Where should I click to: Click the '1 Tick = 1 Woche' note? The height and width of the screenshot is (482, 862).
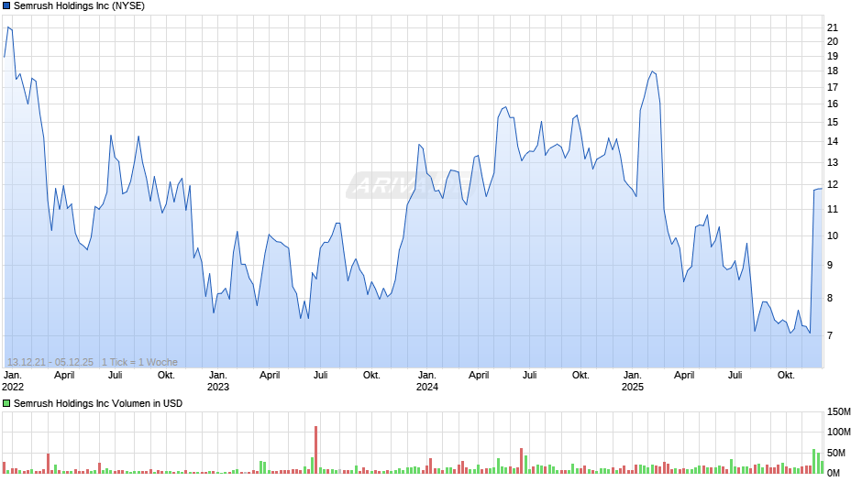[x=139, y=362]
